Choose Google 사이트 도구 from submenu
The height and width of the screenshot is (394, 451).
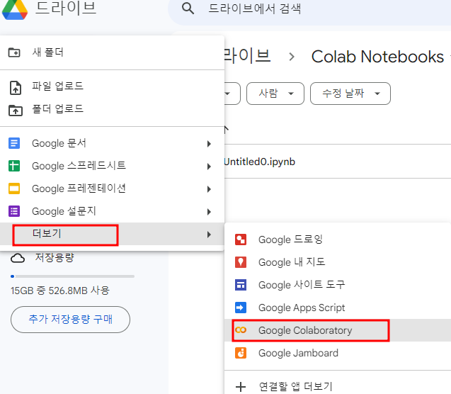point(338,285)
